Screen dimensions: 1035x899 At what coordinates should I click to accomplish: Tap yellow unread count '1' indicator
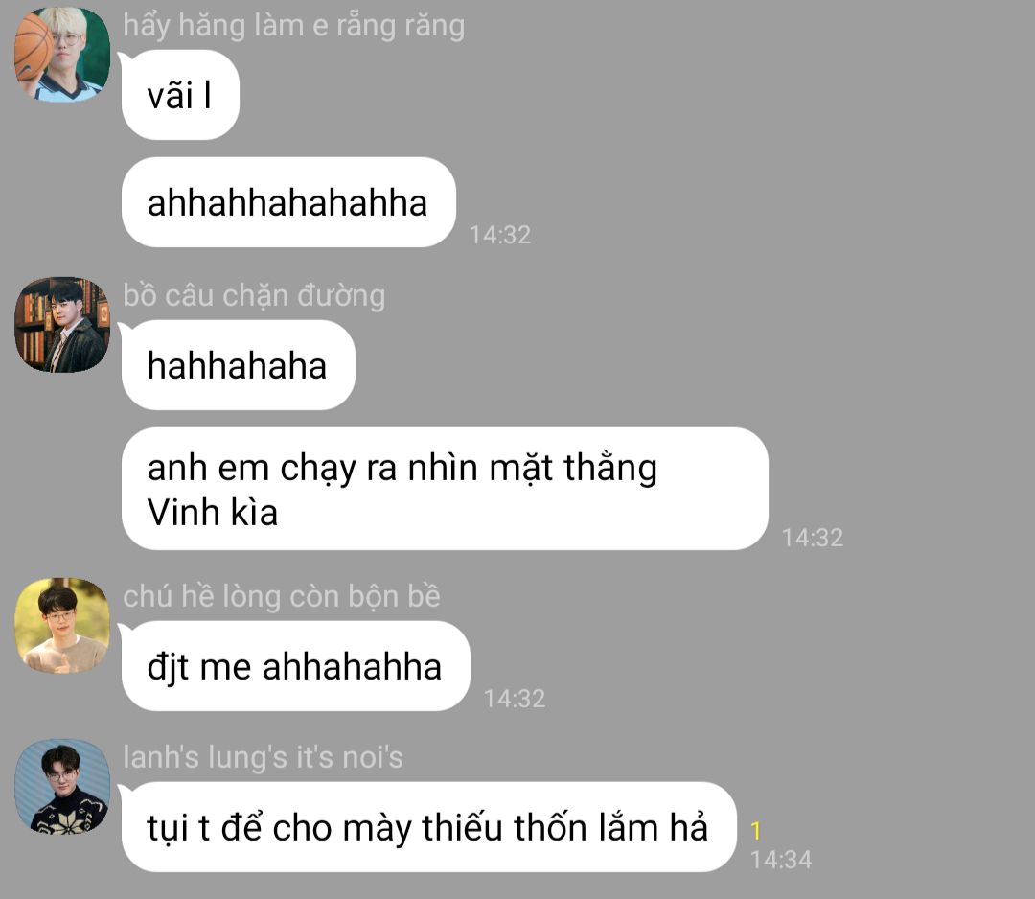coord(756,830)
